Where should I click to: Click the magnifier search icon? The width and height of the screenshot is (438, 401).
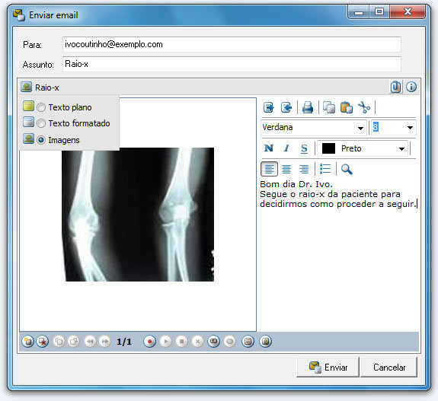tap(347, 169)
